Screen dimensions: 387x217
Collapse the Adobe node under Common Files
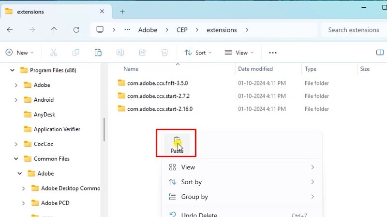click(x=20, y=174)
